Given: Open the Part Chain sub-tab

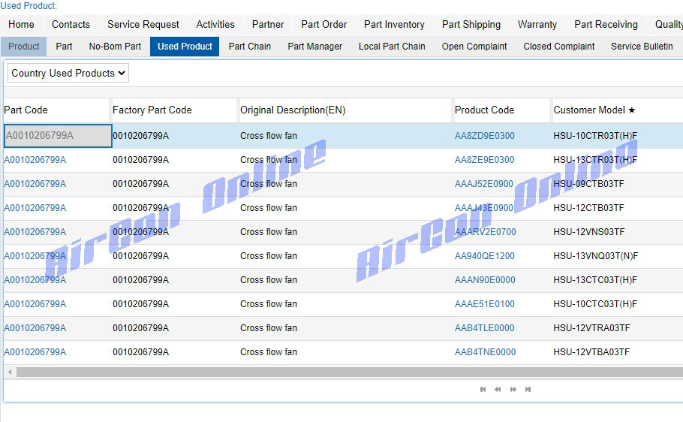Looking at the screenshot, I should tap(250, 47).
